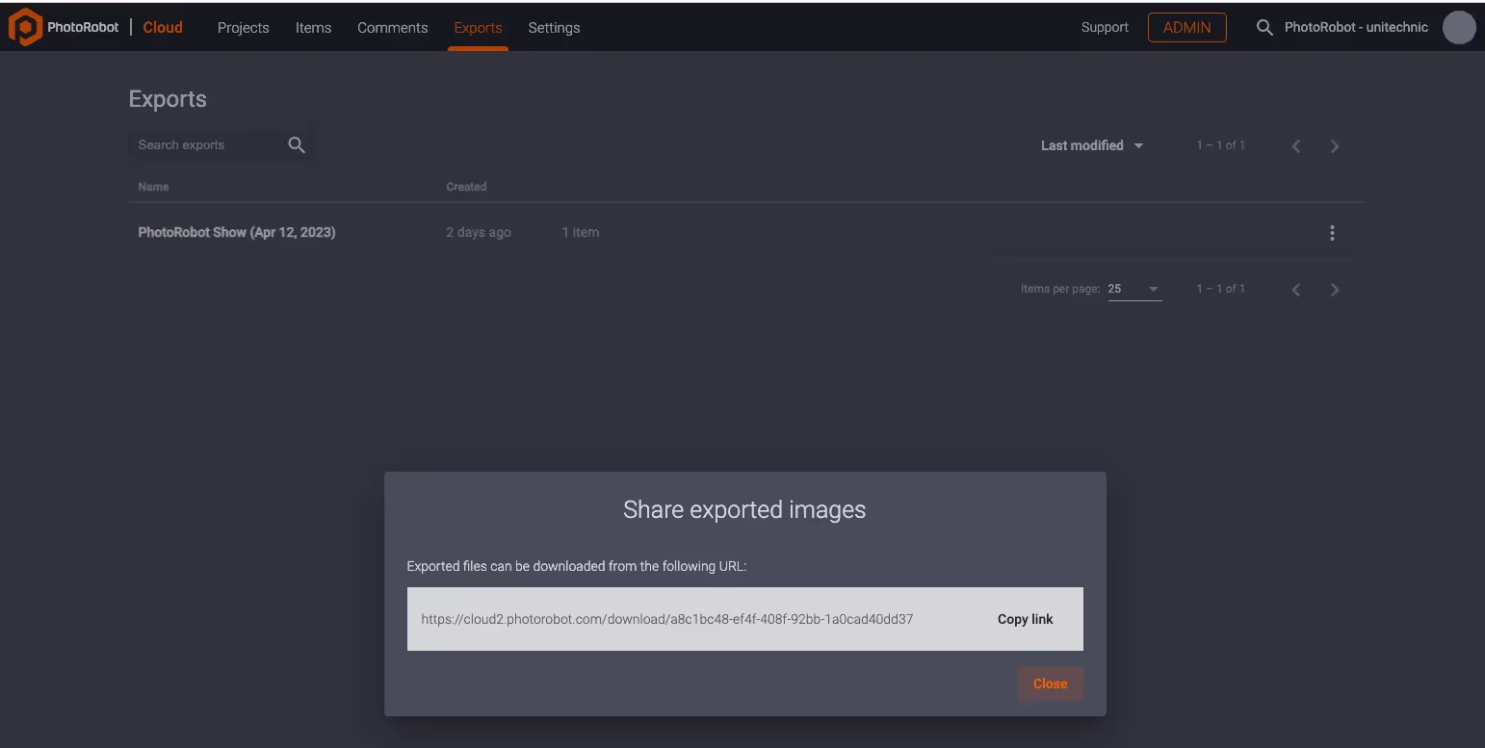Click the ADMIN button

point(1186,28)
